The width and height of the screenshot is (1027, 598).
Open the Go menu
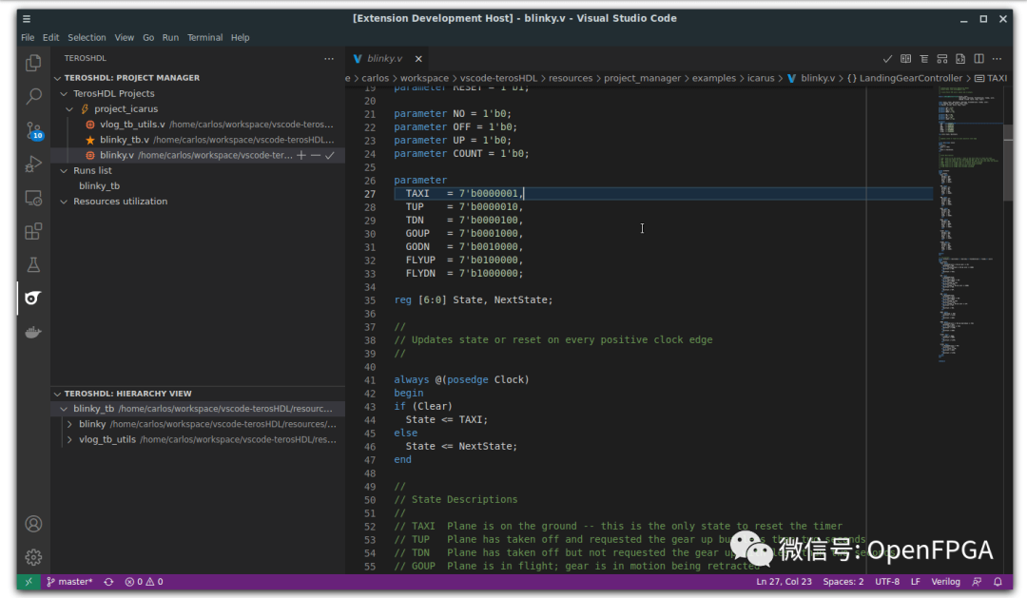[148, 37]
